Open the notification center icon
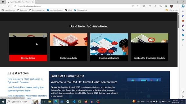Viewport: 186px width, 104px height. (x=182, y=102)
